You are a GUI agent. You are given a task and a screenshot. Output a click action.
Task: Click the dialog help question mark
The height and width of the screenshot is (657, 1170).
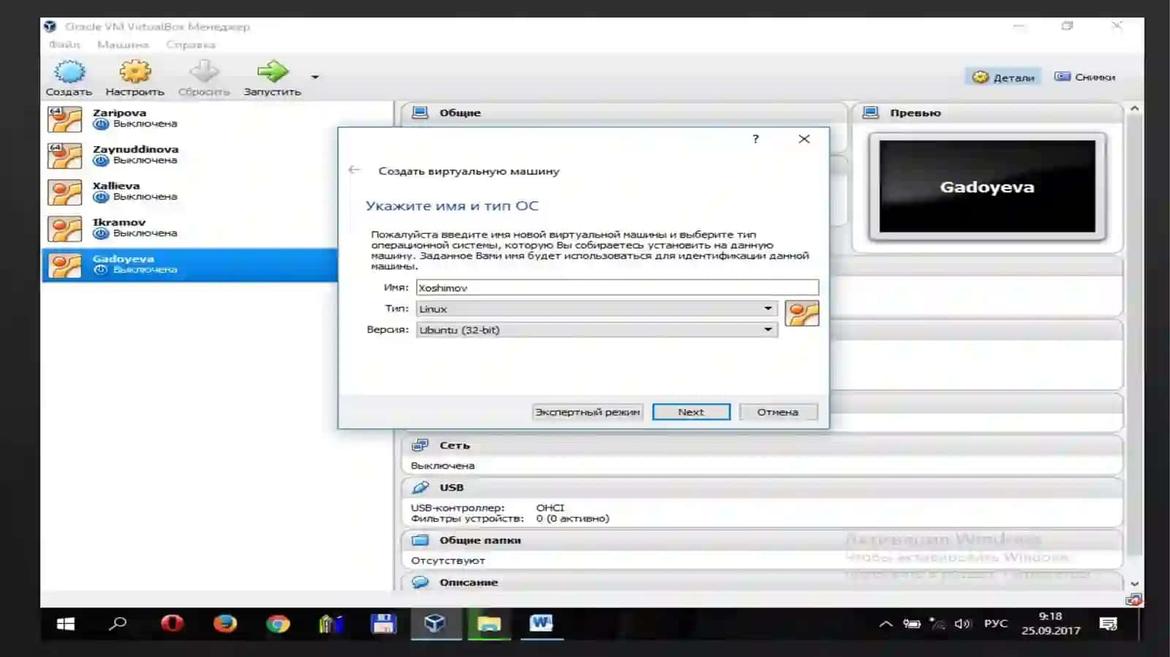[x=755, y=139]
